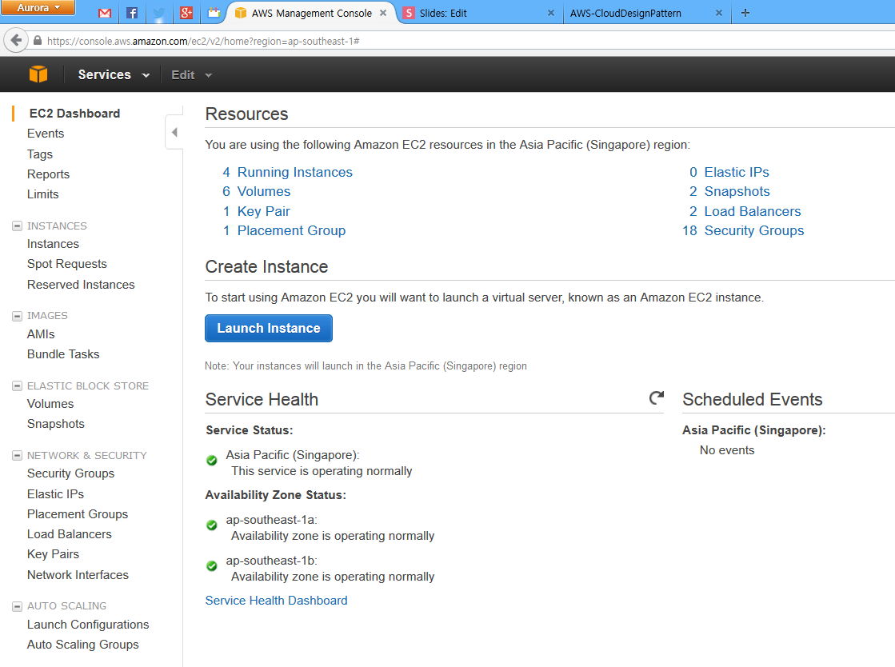The width and height of the screenshot is (895, 667).
Task: Open Volumes under Elastic Block Store sidebar
Action: pos(50,403)
